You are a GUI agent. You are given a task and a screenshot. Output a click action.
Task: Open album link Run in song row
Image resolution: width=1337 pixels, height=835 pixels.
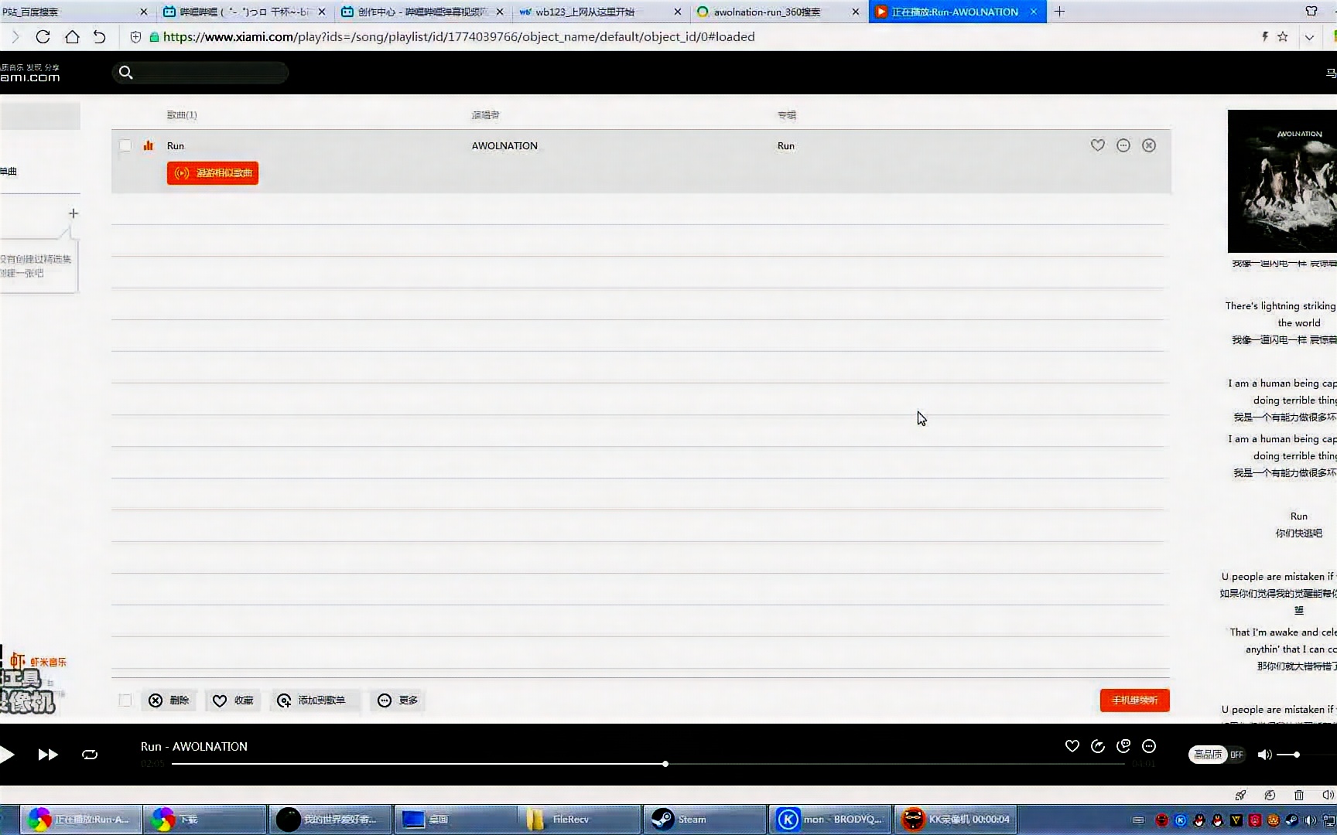pyautogui.click(x=786, y=145)
